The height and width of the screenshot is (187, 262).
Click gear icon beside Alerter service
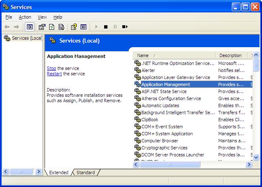pyautogui.click(x=138, y=70)
